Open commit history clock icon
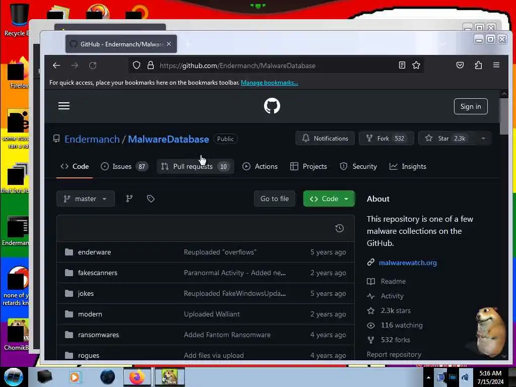The height and width of the screenshot is (387, 516). pyautogui.click(x=339, y=228)
